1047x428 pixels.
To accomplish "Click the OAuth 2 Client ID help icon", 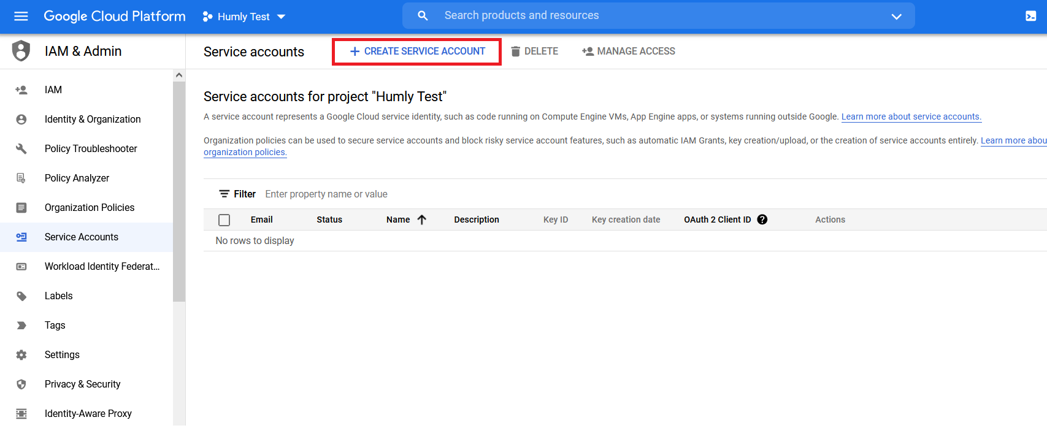I will pos(762,220).
